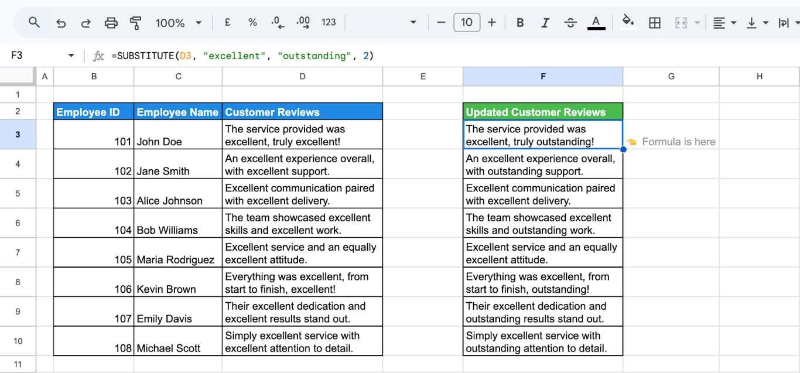Expand the merge cells dropdown arrow
This screenshot has height=373, width=800.
tap(697, 23)
